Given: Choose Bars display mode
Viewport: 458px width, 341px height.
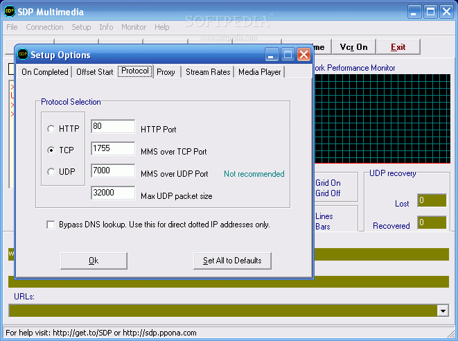Looking at the screenshot, I should coord(322,227).
